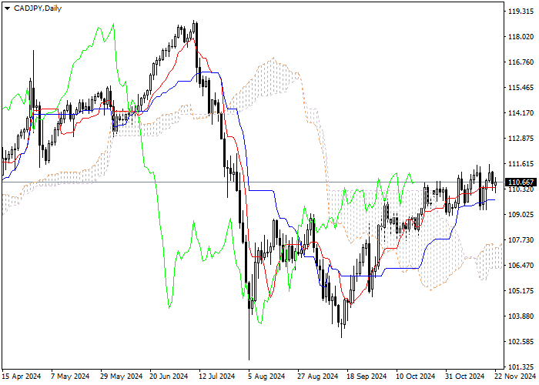The width and height of the screenshot is (539, 385).
Task: Click the 12 Jul 2024 date label
Action: coord(217,377)
